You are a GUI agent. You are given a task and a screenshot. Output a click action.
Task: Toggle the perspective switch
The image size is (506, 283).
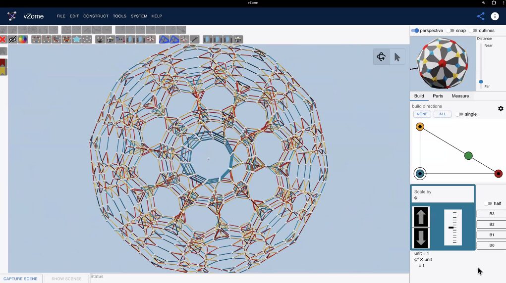tap(415, 31)
